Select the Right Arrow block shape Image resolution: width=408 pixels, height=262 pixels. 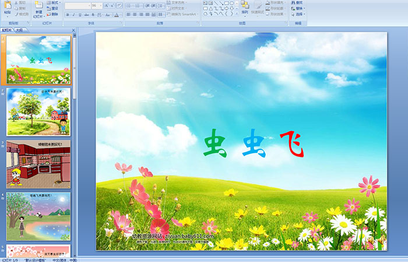(x=226, y=8)
